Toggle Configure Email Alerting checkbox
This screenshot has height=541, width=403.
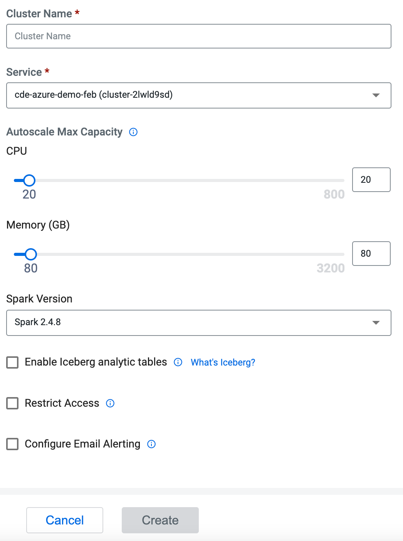13,444
